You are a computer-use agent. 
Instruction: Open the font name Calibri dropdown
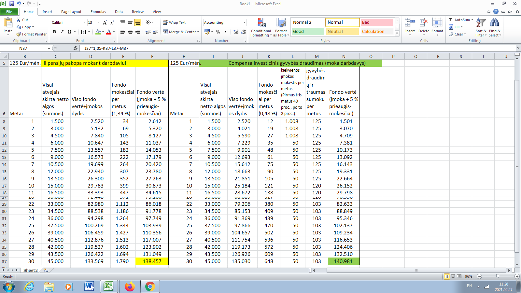[85, 22]
